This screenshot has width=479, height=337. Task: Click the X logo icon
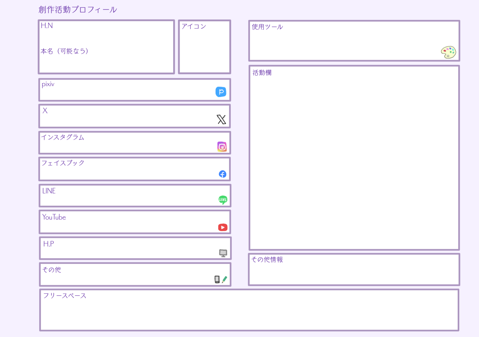click(221, 120)
